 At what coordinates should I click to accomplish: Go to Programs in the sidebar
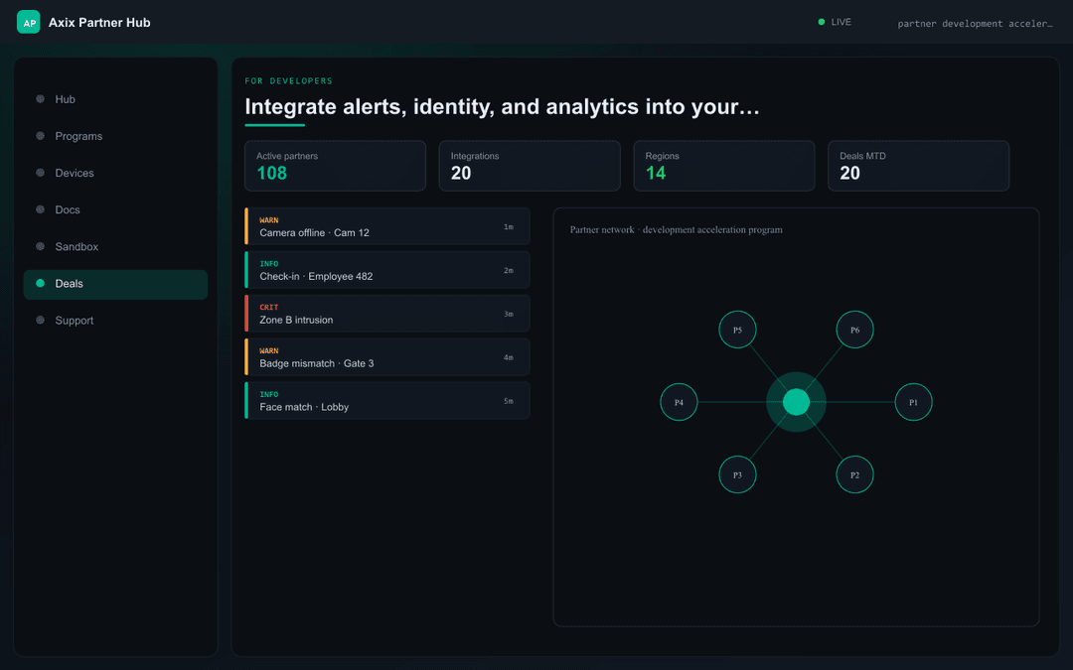[x=115, y=136]
